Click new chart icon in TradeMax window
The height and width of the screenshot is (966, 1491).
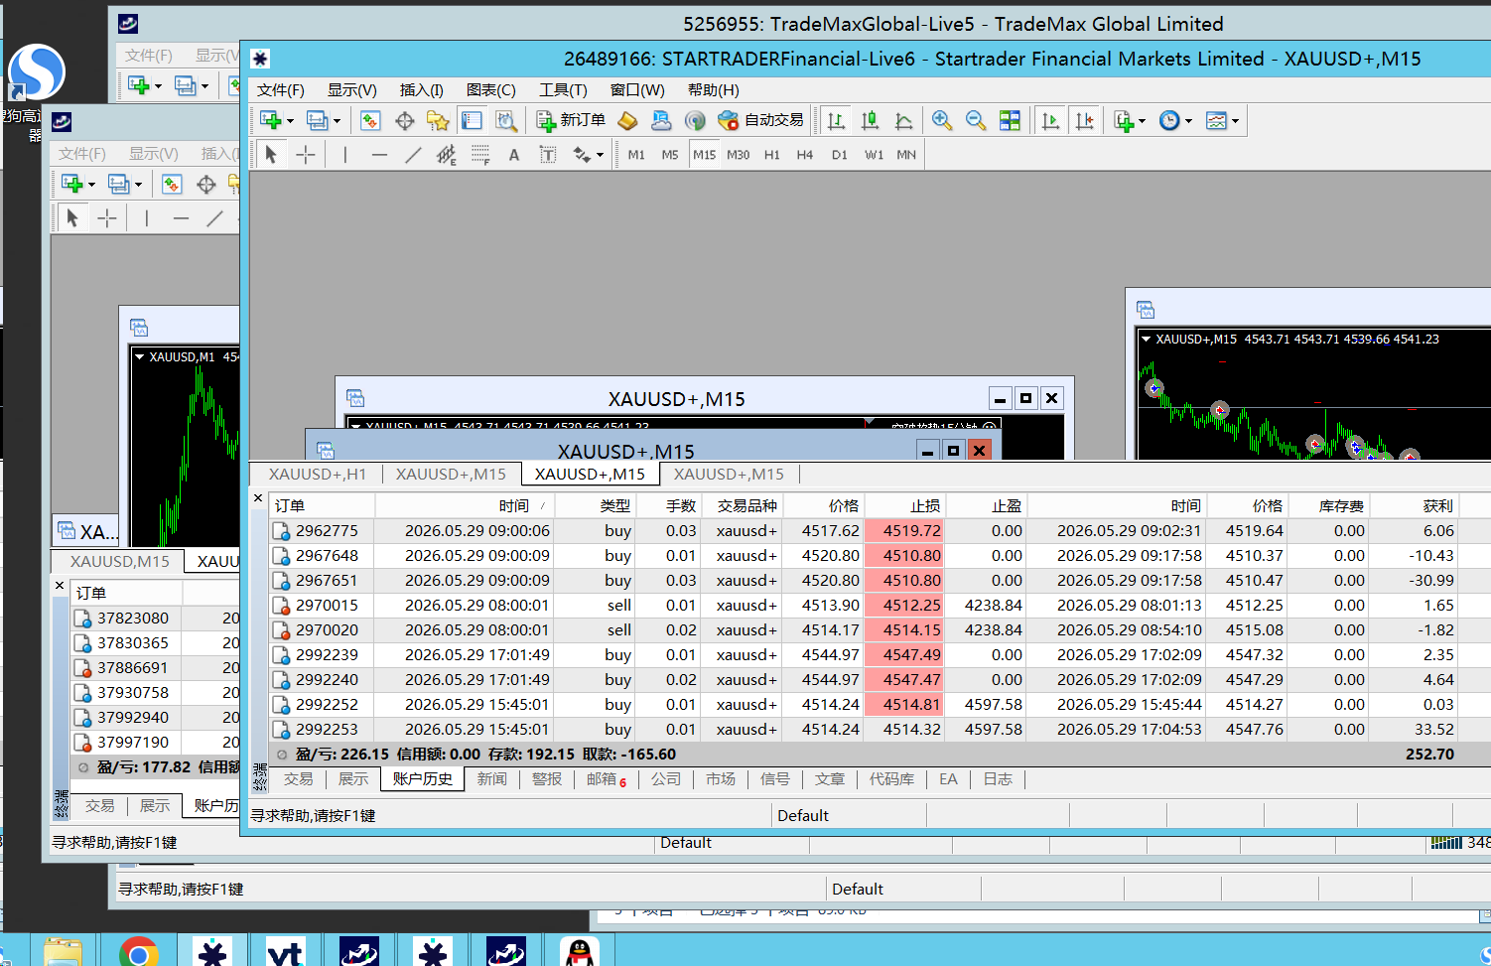(x=138, y=85)
